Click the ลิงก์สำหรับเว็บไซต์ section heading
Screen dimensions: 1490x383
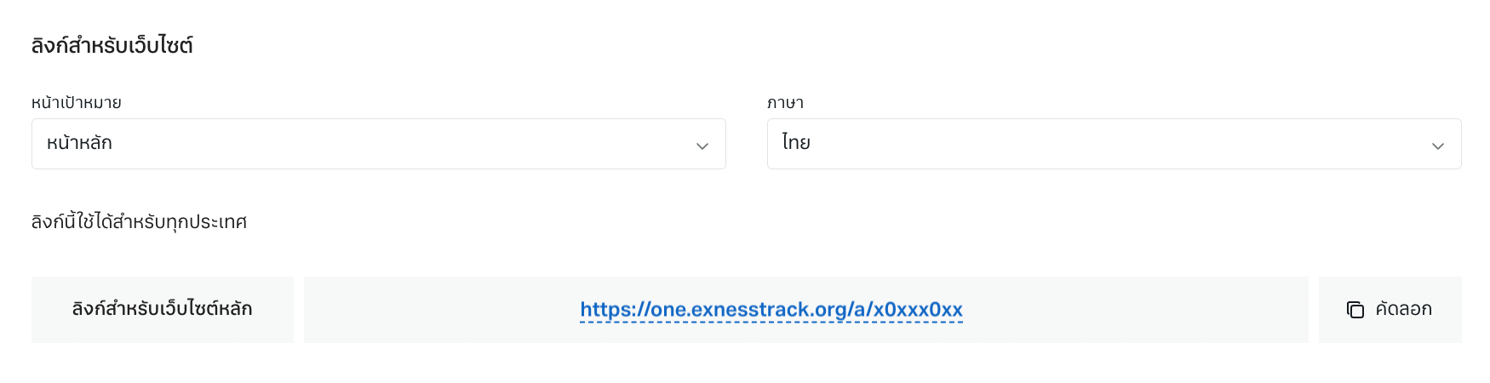112,45
